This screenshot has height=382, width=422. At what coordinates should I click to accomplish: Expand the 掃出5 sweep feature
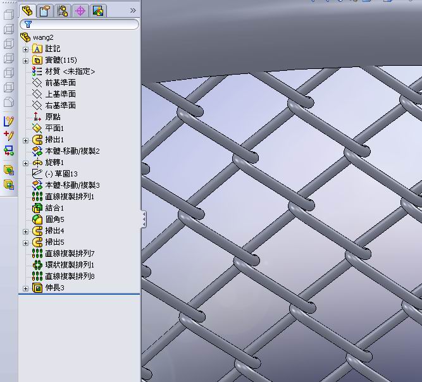[25, 243]
